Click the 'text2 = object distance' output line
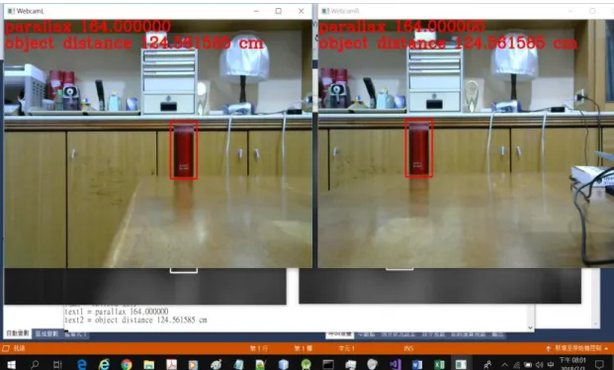614x370 pixels. pyautogui.click(x=135, y=321)
